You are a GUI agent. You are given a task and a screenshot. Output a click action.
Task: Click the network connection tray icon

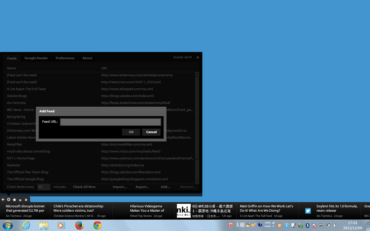pos(321,226)
